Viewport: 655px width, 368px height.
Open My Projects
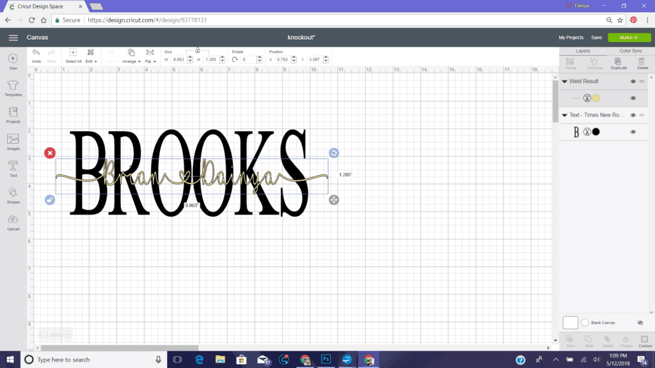point(571,38)
